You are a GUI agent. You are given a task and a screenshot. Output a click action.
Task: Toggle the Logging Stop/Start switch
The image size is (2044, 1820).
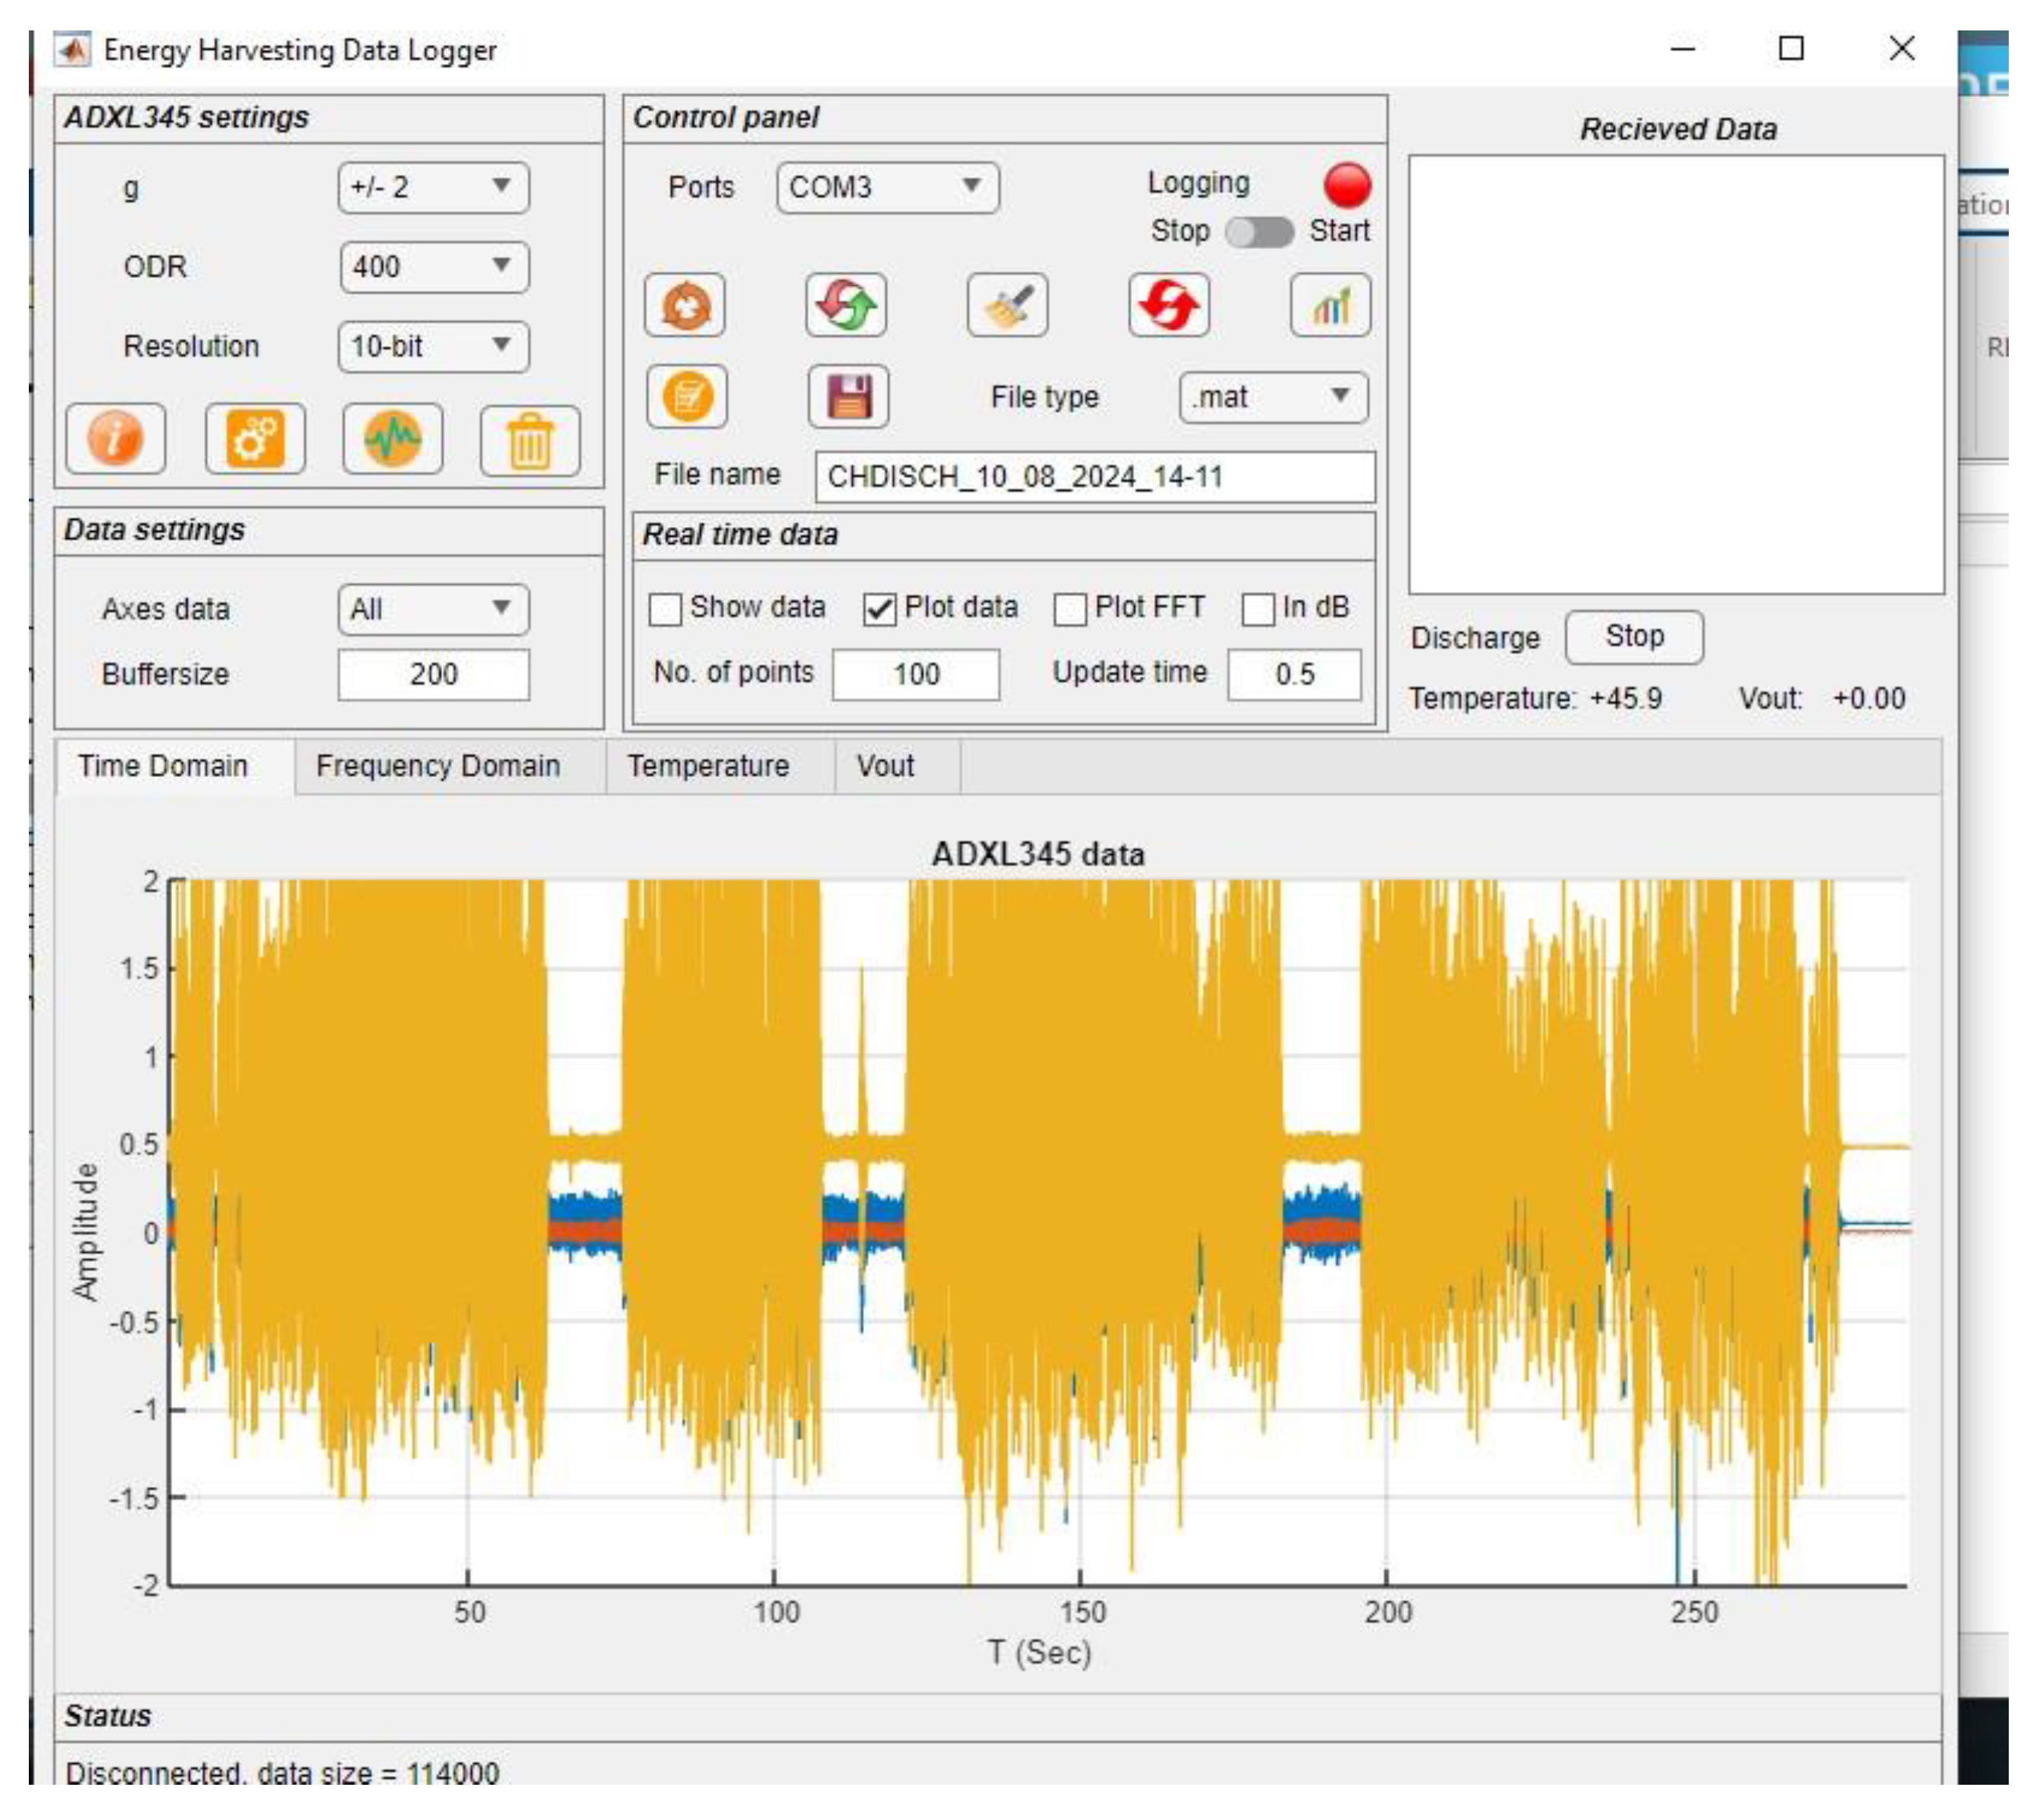pyautogui.click(x=1259, y=232)
